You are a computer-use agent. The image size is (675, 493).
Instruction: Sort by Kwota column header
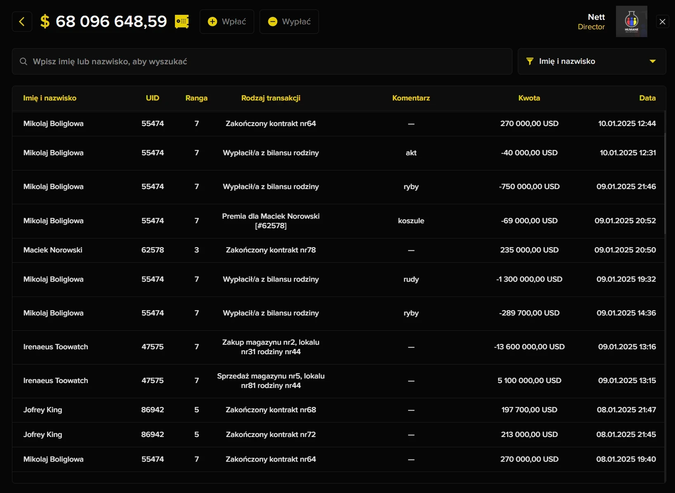[529, 98]
